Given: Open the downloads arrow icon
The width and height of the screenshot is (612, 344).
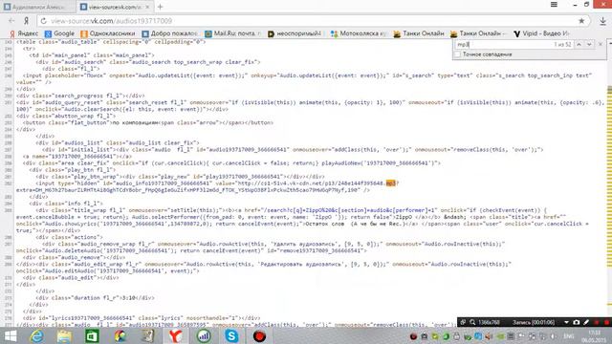Looking at the screenshot, I should click(602, 21).
